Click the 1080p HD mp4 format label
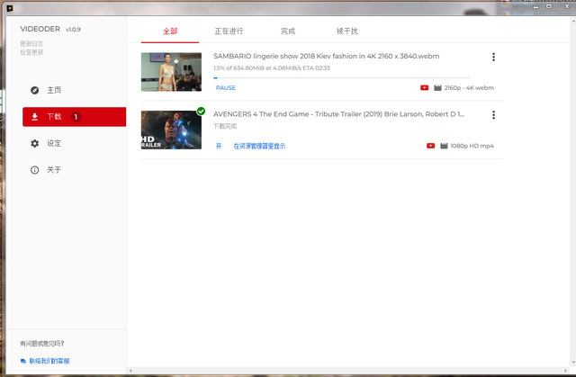576x377 pixels. tap(472, 146)
